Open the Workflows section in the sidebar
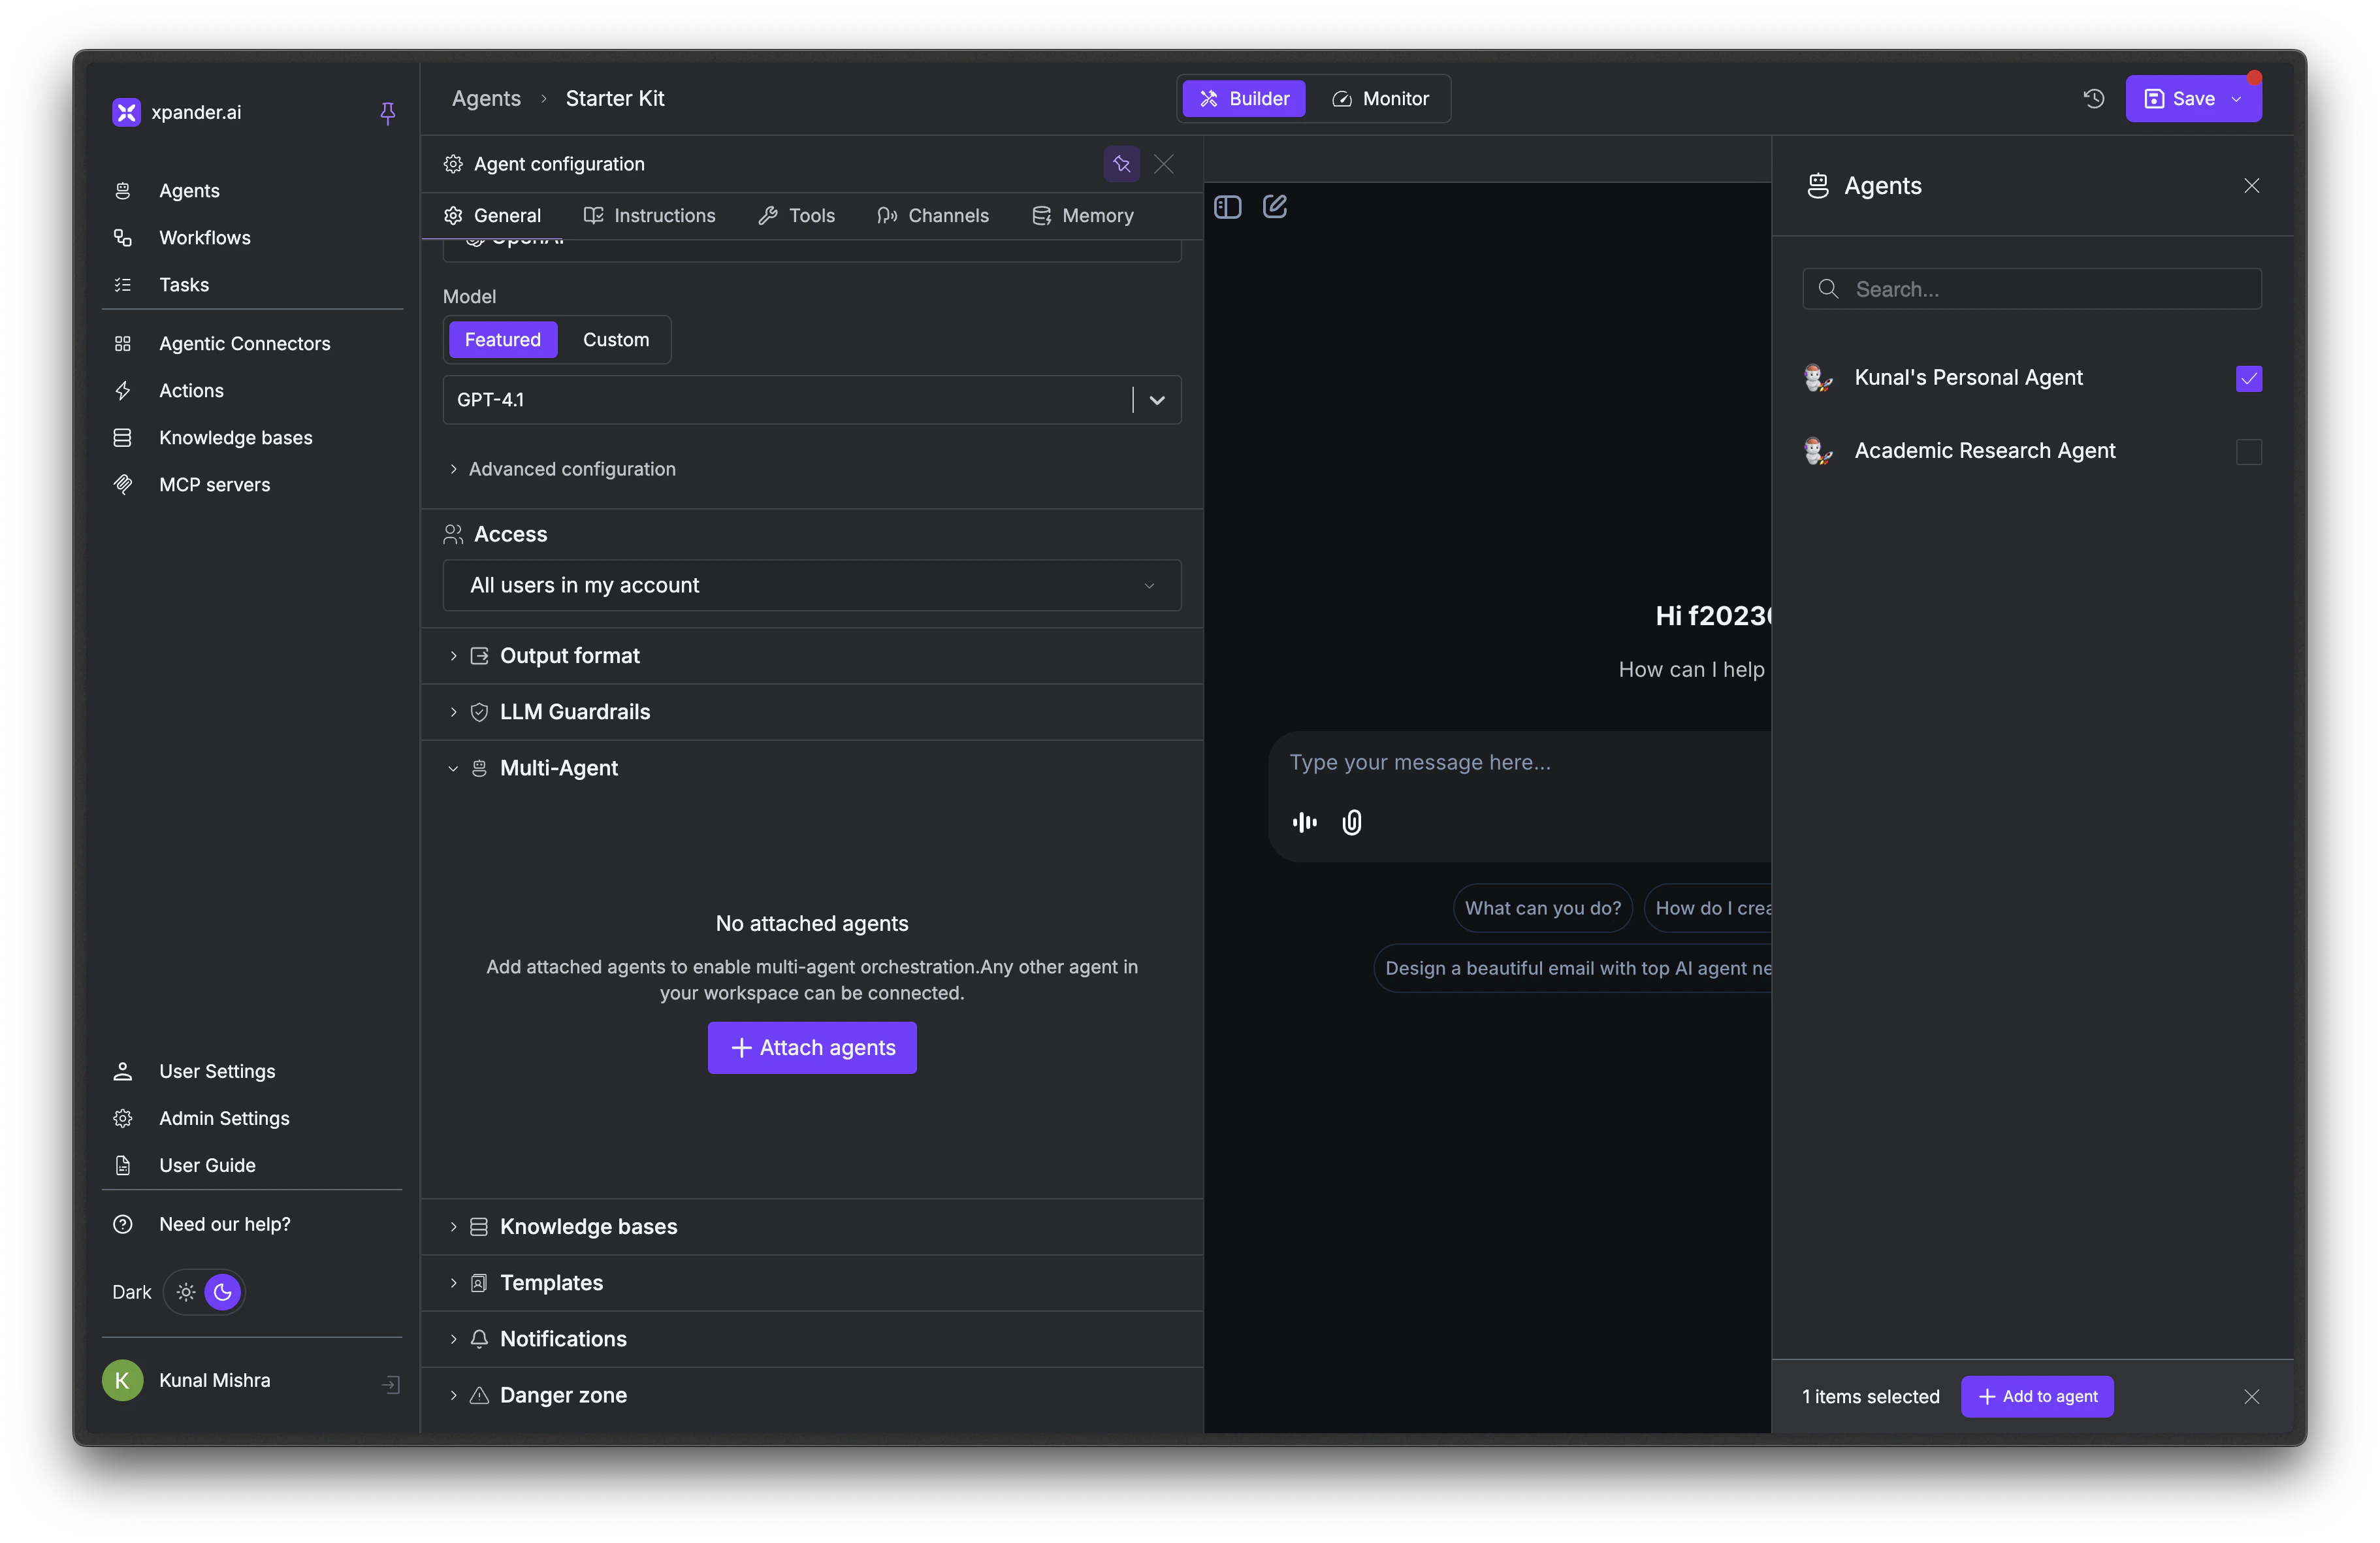 coord(205,237)
